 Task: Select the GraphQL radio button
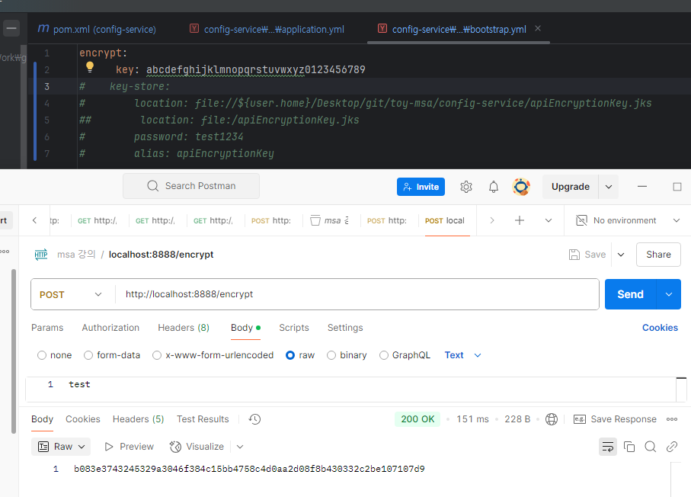coord(384,355)
